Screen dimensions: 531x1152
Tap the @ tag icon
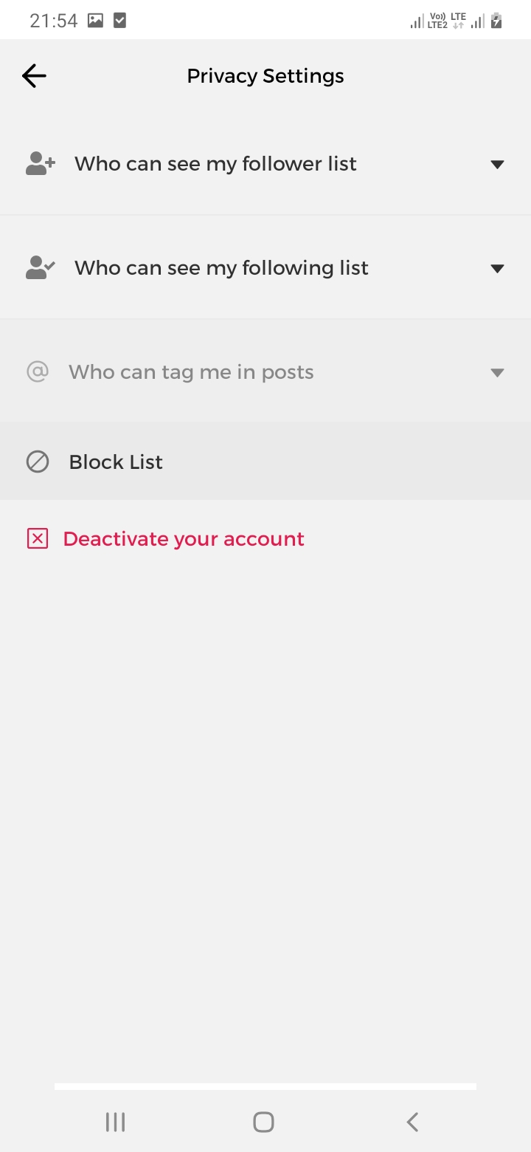[x=38, y=371]
